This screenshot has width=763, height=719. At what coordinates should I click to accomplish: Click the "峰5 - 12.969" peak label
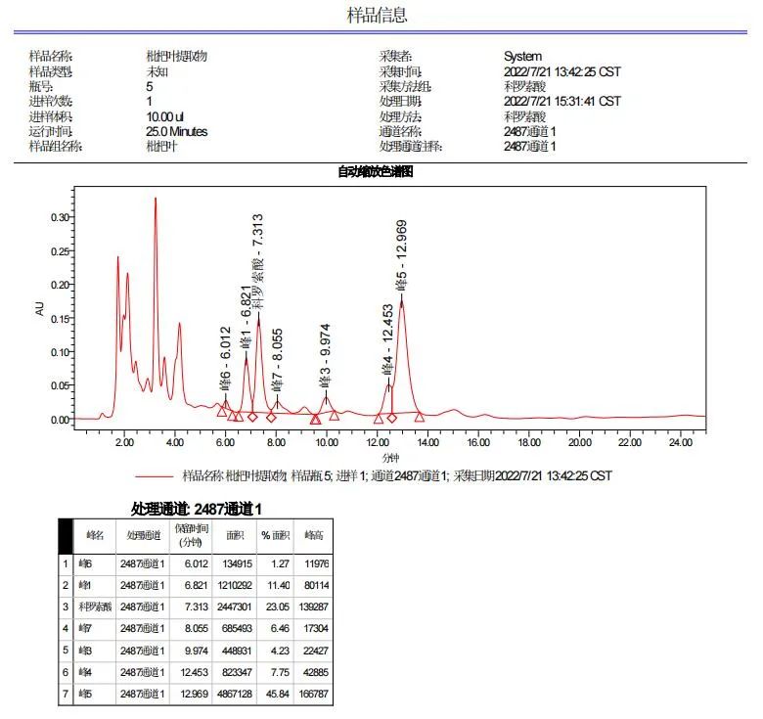pyautogui.click(x=401, y=254)
